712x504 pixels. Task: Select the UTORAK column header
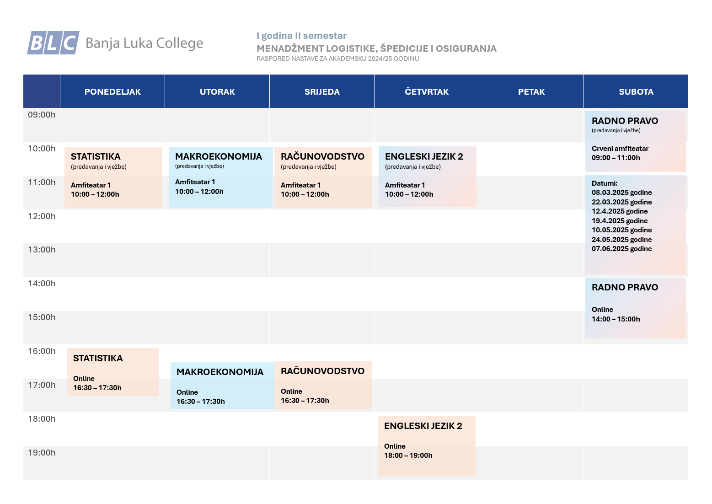(x=217, y=91)
